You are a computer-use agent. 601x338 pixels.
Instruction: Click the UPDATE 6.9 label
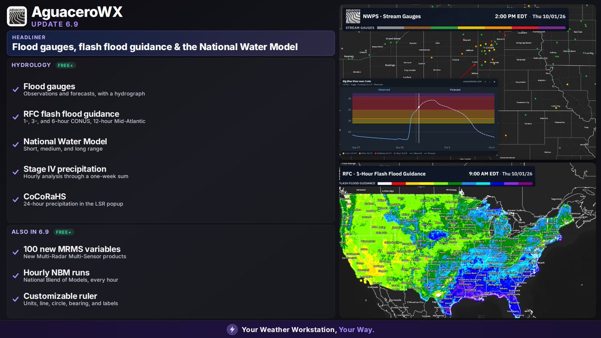coord(55,24)
